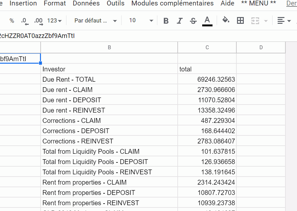Select the 'Due Rent - TOTAL' cell
This screenshot has height=211, width=297.
(109, 79)
